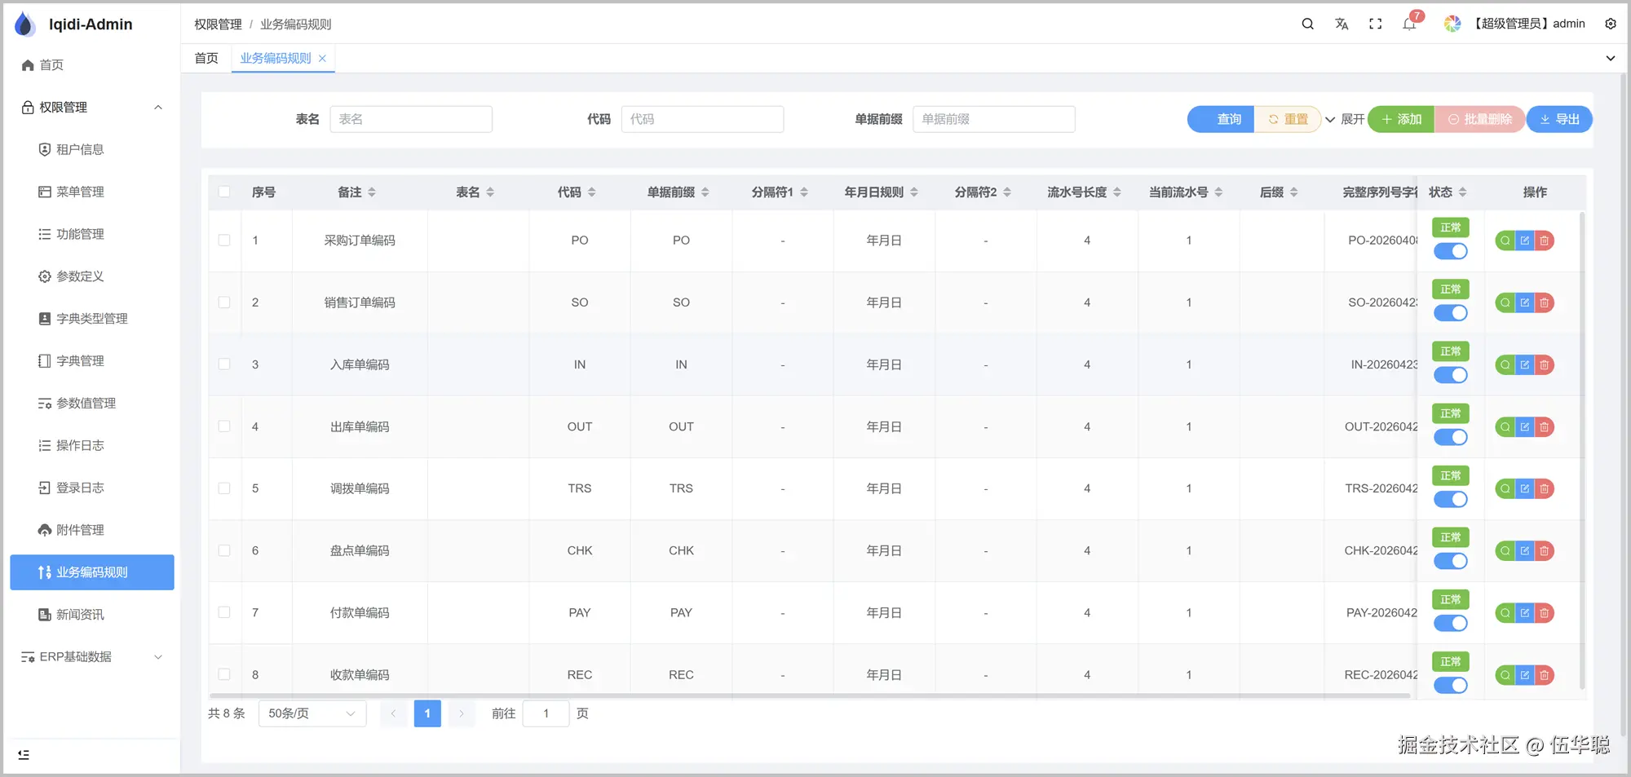Switch to the 首页 tab
The height and width of the screenshot is (777, 1631).
pos(206,58)
